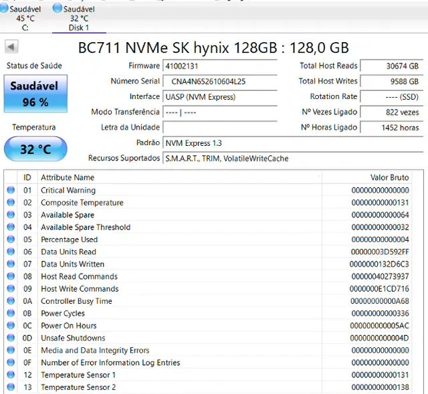Click the Recursos Suportados field
This screenshot has width=428, height=394.
tap(293, 159)
